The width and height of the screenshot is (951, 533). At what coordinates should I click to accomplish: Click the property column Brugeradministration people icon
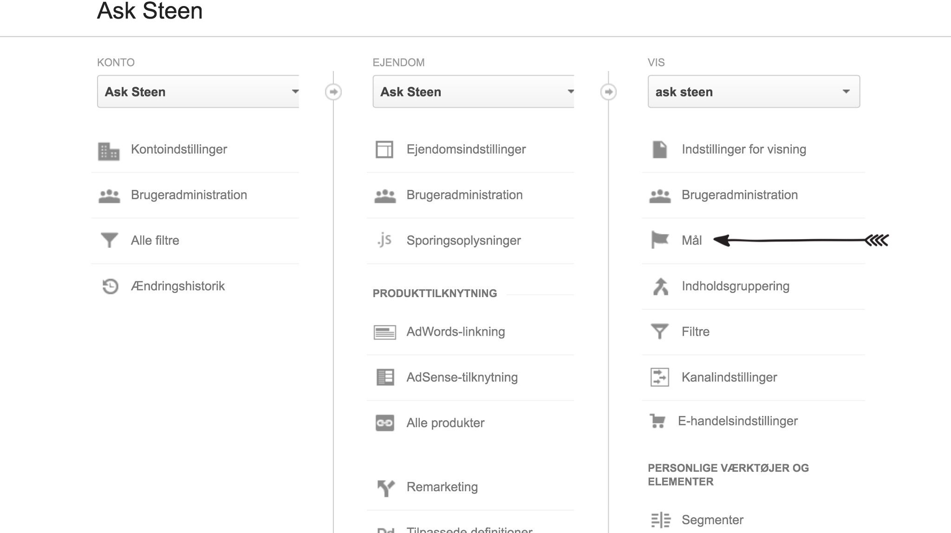[x=385, y=196]
